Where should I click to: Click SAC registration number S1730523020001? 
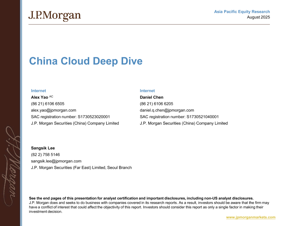click(x=70, y=117)
